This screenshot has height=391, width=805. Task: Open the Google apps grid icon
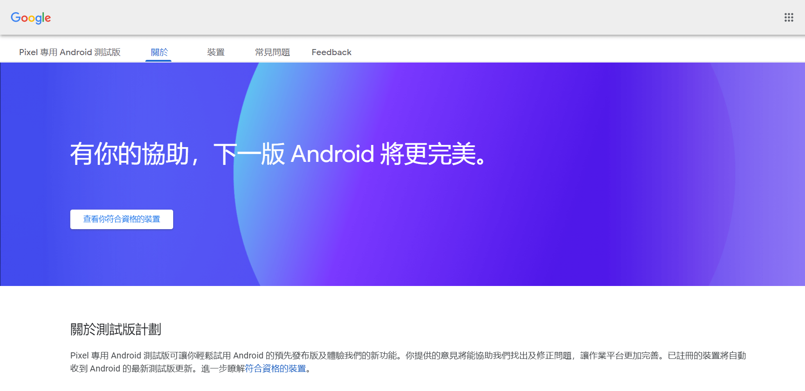(789, 17)
